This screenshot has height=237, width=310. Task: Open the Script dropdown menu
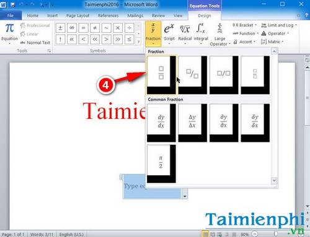pos(169,34)
